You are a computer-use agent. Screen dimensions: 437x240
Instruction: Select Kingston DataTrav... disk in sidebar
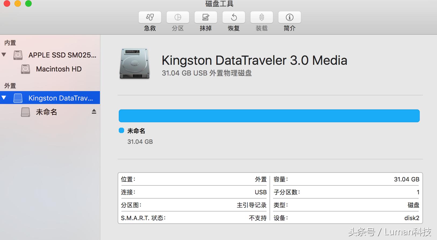pos(50,98)
